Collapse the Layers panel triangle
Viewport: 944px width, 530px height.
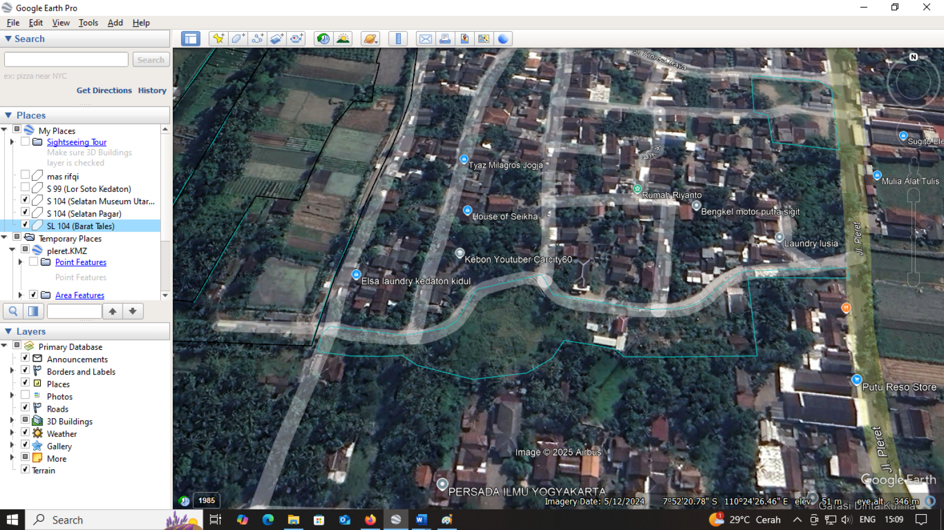8,332
